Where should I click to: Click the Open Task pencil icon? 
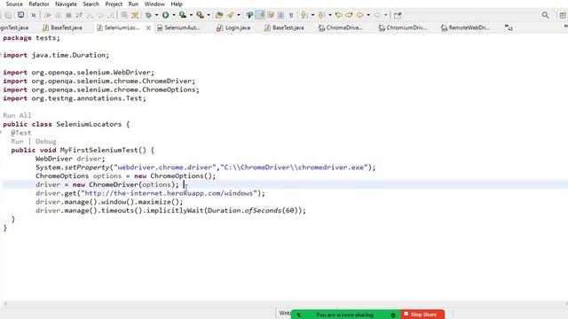point(231,15)
